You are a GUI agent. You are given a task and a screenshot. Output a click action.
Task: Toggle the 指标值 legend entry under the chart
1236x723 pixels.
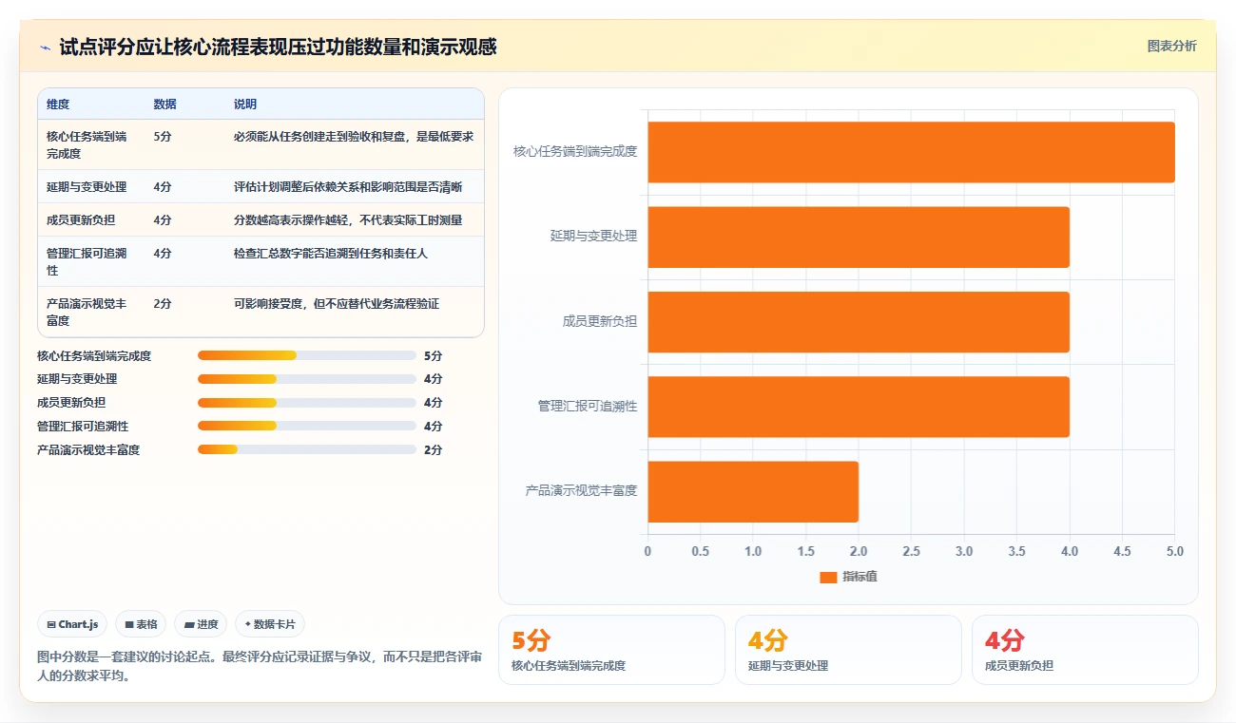tap(848, 577)
